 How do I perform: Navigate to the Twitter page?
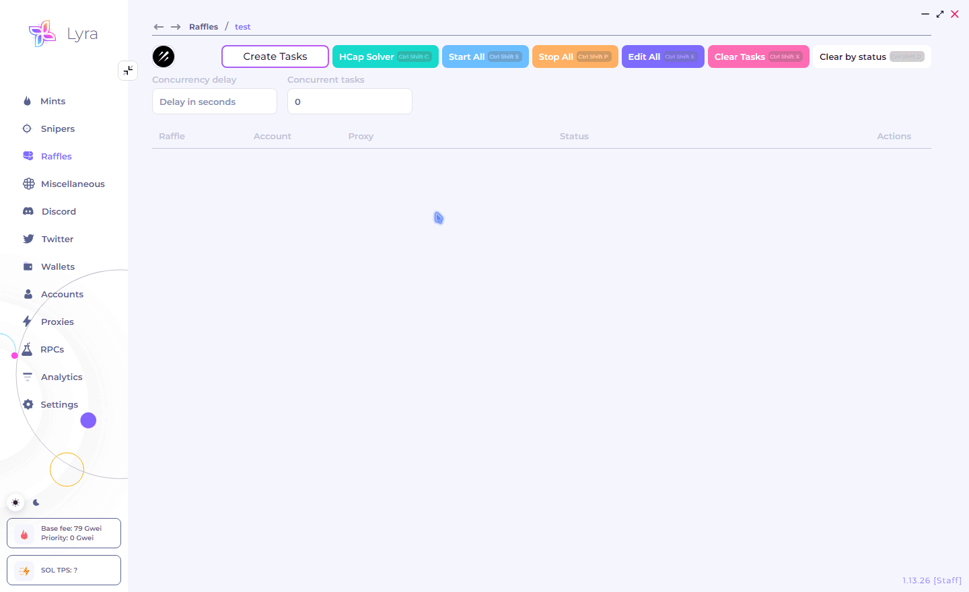tap(57, 239)
